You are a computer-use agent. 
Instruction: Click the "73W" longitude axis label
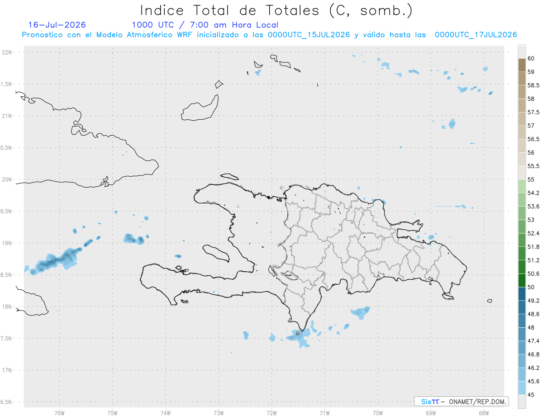coord(219,413)
